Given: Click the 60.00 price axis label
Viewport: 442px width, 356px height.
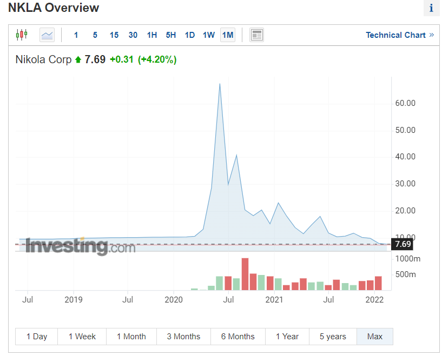Looking at the screenshot, I should 405,103.
